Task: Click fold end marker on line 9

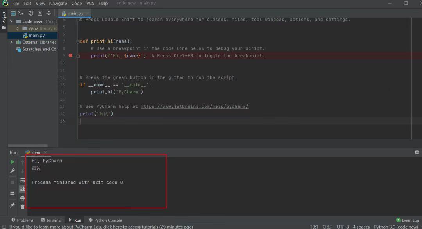Action: pyautogui.click(x=78, y=56)
